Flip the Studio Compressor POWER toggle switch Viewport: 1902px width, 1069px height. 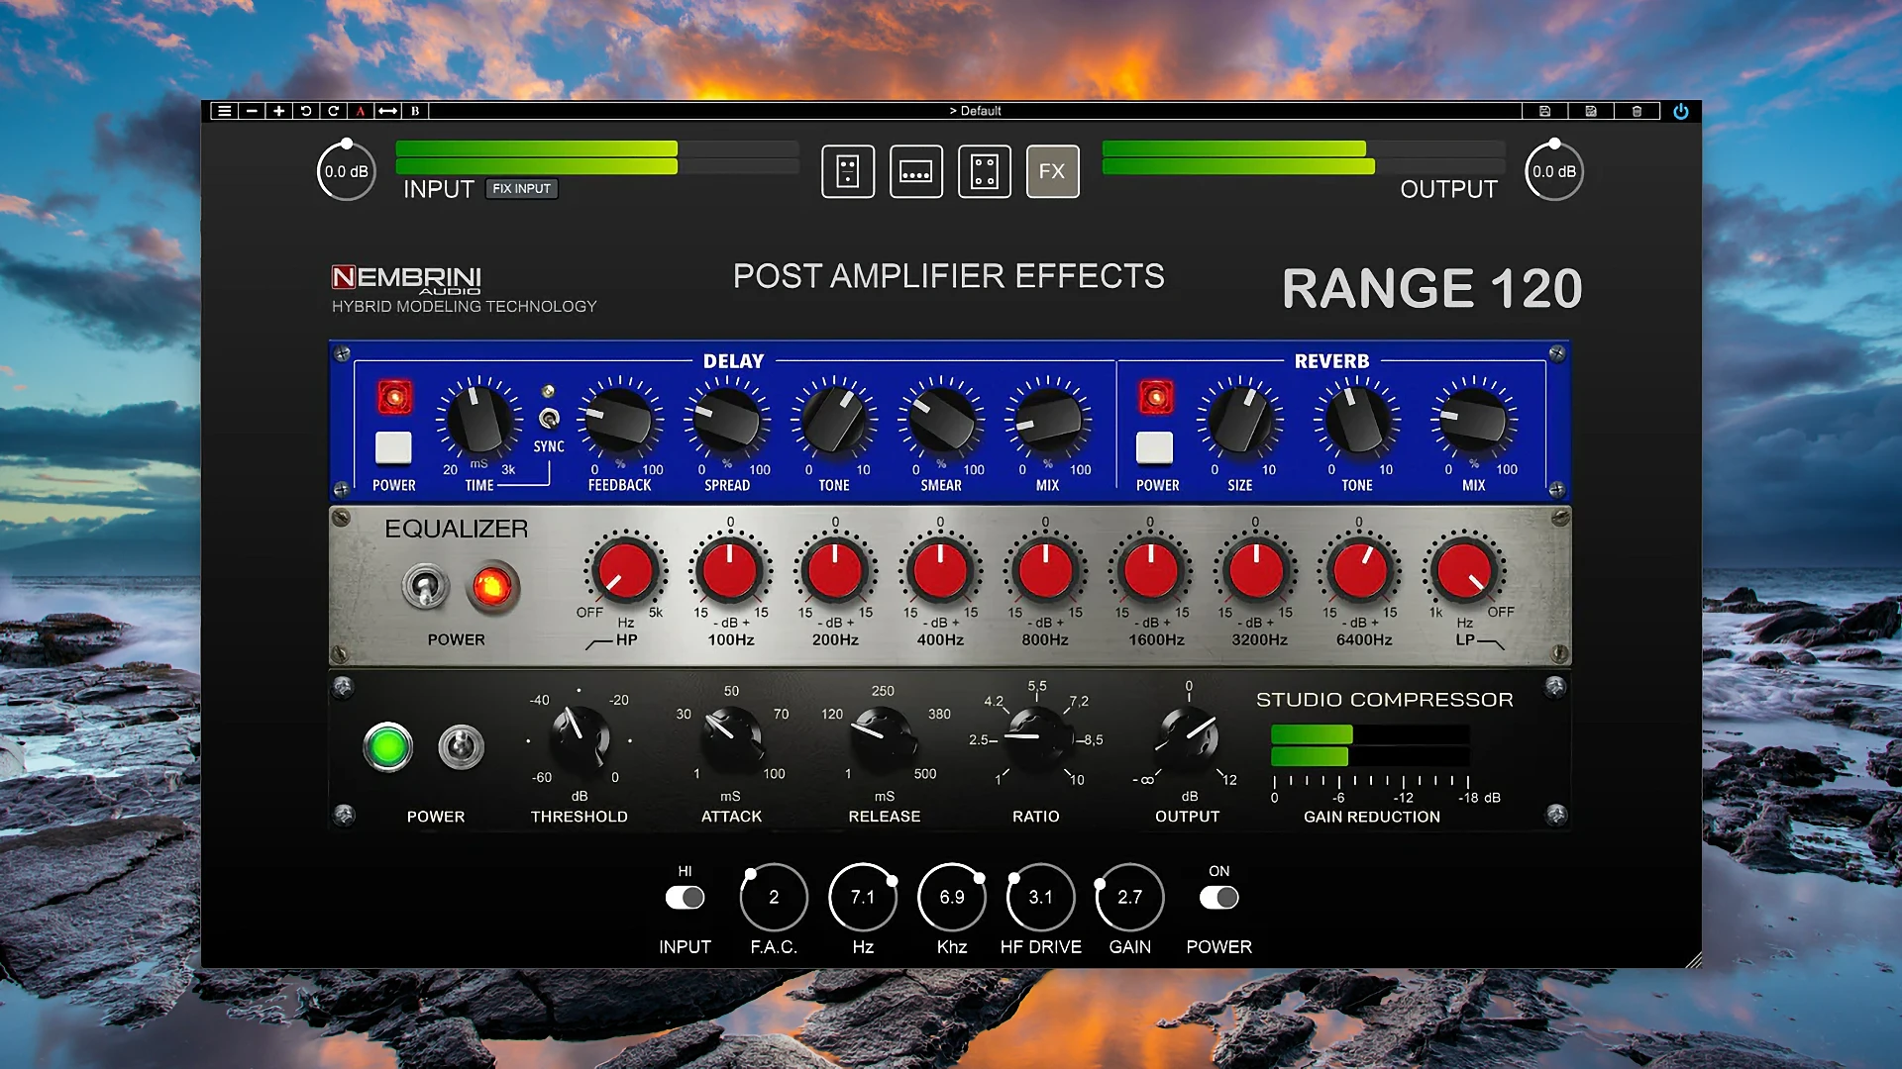click(462, 746)
